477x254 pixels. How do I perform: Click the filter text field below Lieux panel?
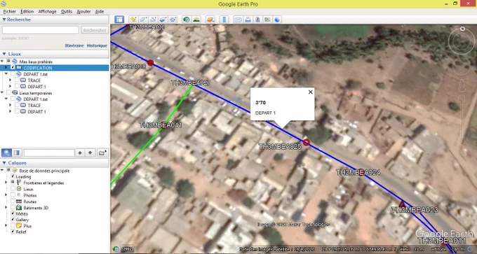tap(49, 153)
